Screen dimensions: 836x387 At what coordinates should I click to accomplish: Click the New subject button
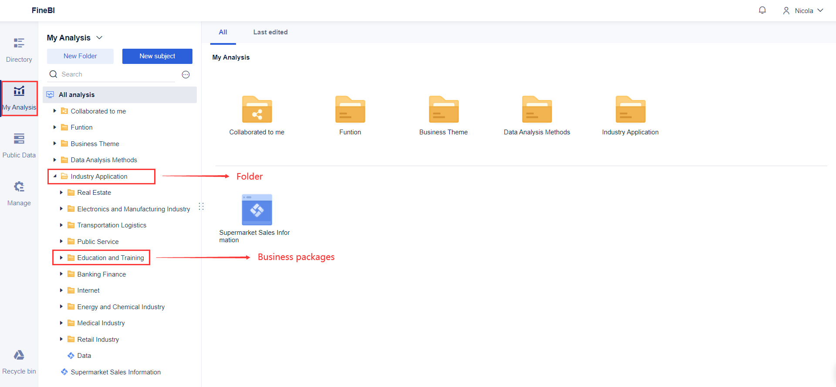157,56
